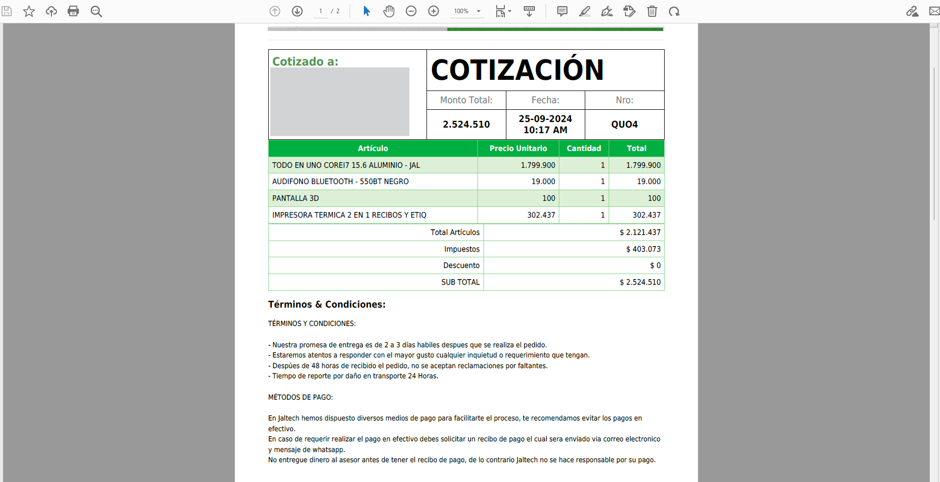Click the scrolling mode keyboard icon

(x=529, y=11)
